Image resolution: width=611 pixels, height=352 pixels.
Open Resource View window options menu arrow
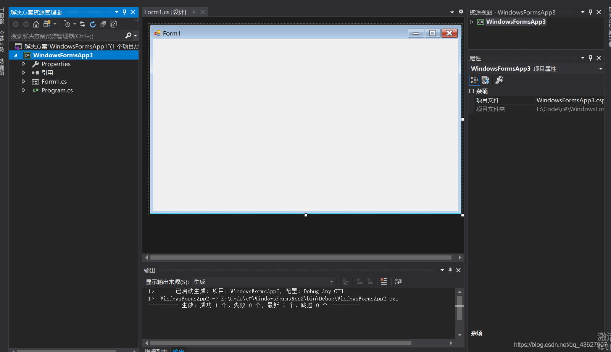(583, 12)
